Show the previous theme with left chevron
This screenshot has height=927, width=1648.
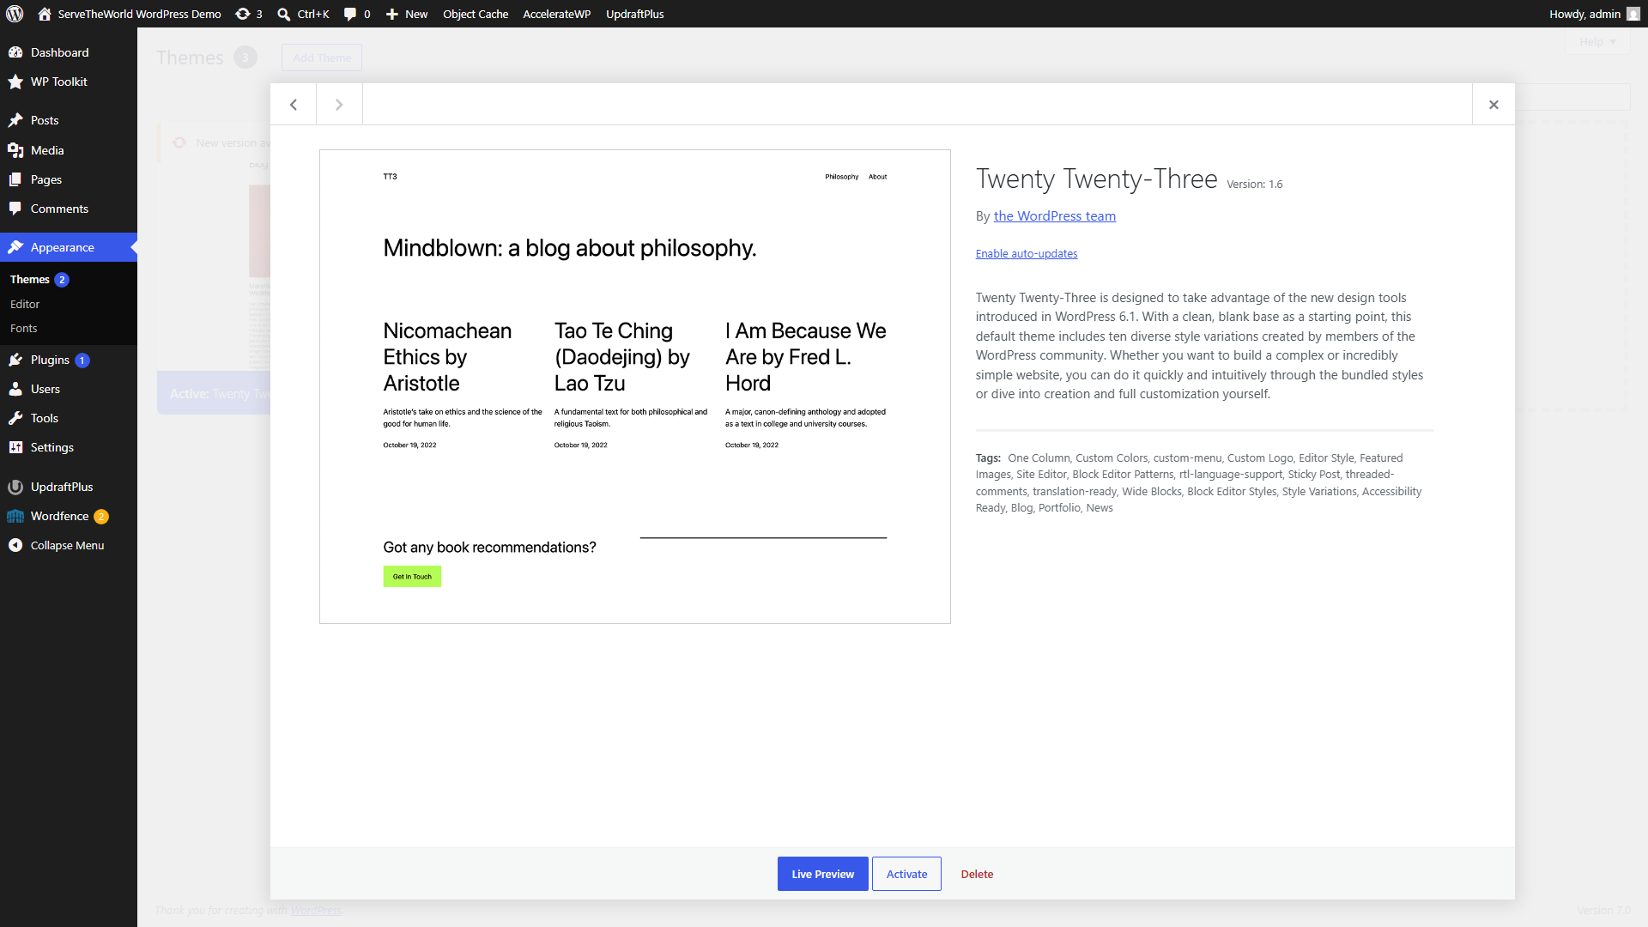pyautogui.click(x=294, y=104)
